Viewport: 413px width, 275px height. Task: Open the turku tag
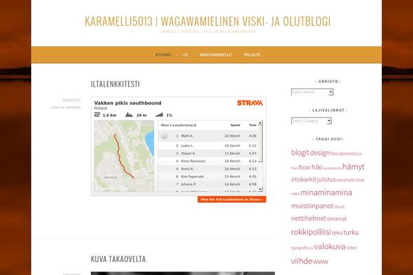[351, 232]
